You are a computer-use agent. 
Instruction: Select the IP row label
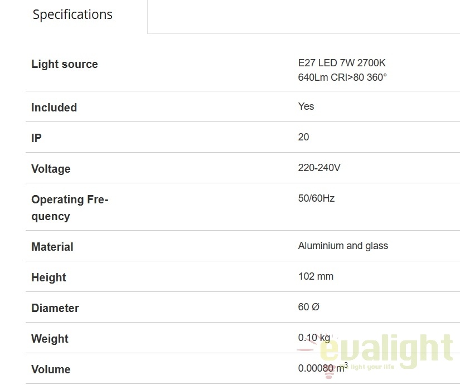pyautogui.click(x=36, y=138)
